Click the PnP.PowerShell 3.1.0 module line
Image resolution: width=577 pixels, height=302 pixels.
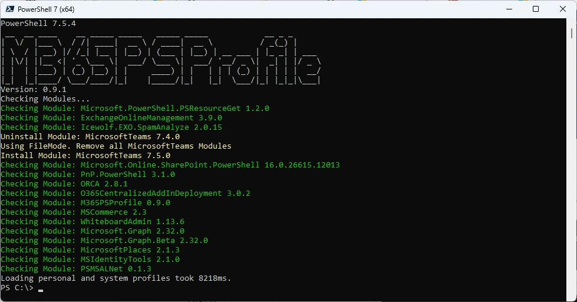click(x=88, y=175)
